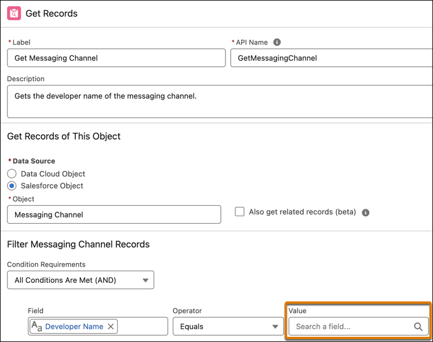
Task: Click the Get Records of This Object heading
Action: [64, 136]
